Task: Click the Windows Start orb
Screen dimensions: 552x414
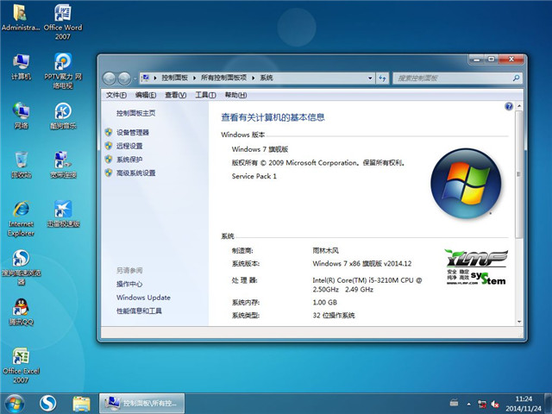Action: click(x=15, y=404)
